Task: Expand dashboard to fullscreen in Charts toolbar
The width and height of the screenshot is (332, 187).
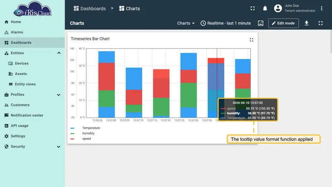Action: 320,23
